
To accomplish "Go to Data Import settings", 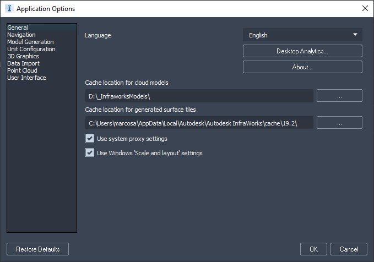I will pyautogui.click(x=23, y=63).
